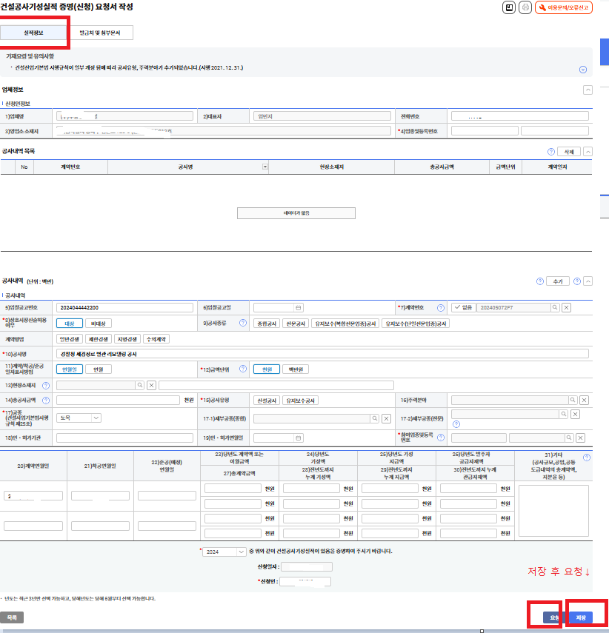
Task: Click the 14)총공사금액 input field
Action: (x=118, y=400)
